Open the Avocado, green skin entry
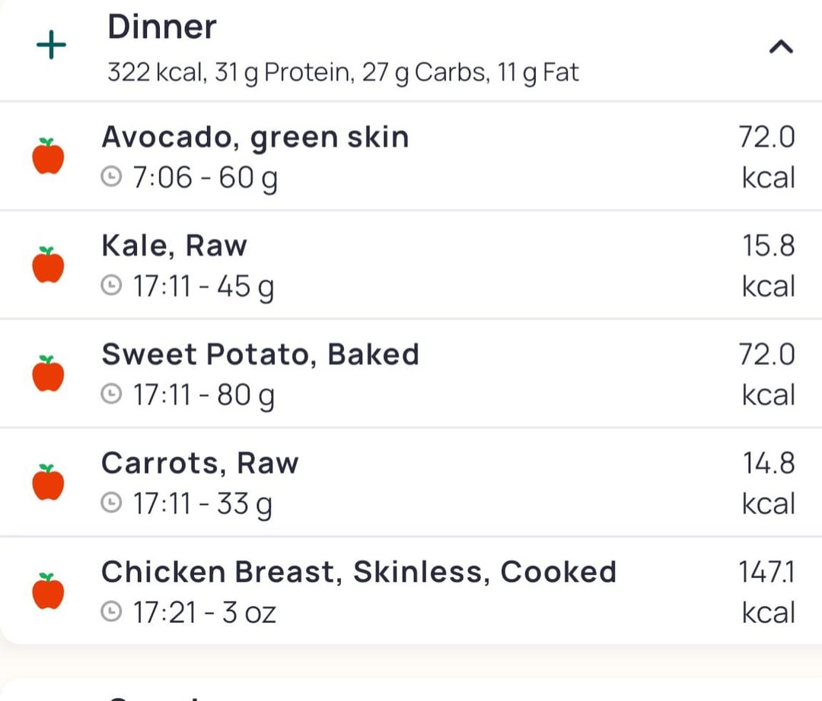822x701 pixels. point(411,156)
